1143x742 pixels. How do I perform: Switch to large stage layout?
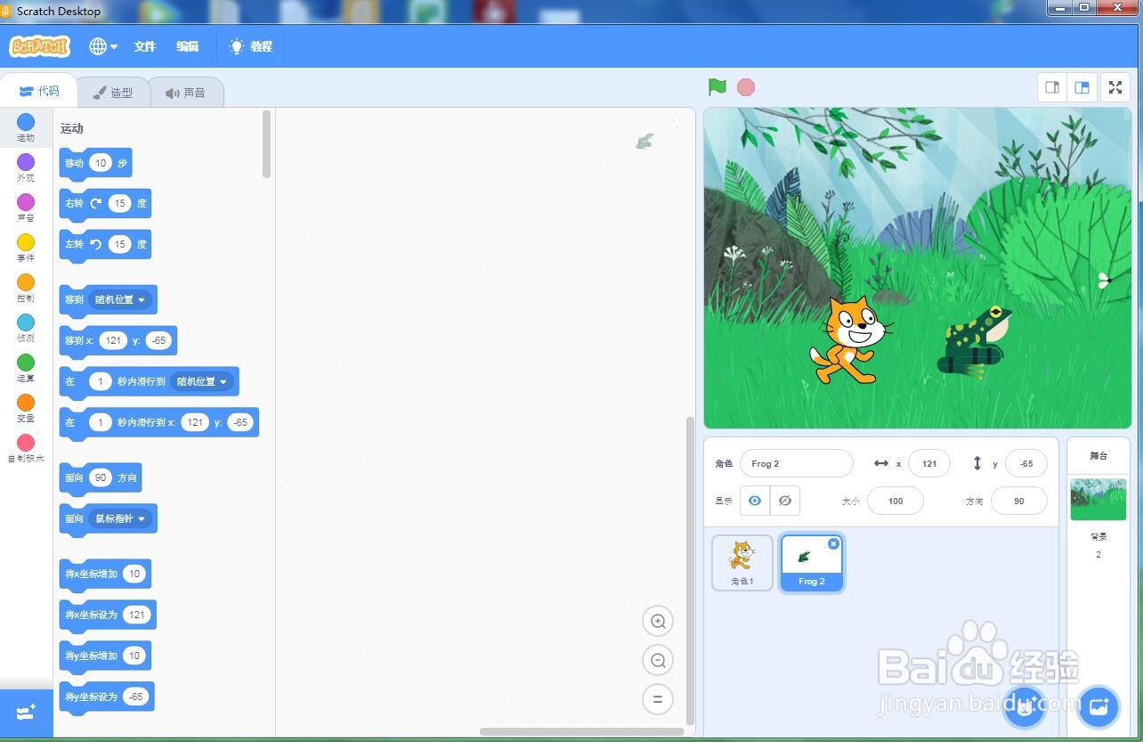[x=1082, y=87]
